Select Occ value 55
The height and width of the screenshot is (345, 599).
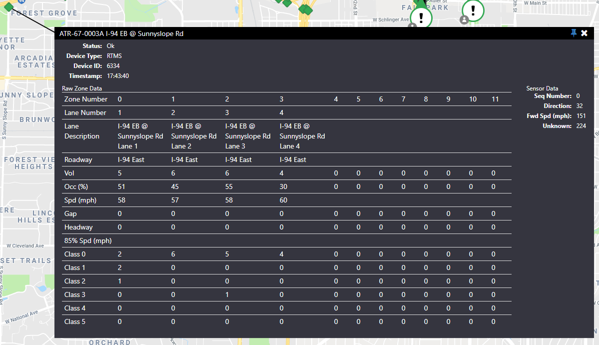click(x=229, y=186)
